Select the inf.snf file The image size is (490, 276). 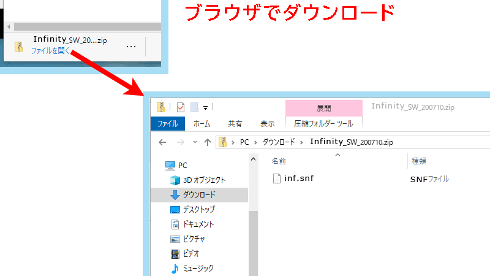[x=299, y=178]
